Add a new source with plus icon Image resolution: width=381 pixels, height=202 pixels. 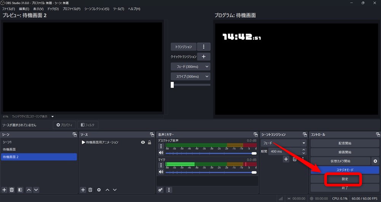83,189
